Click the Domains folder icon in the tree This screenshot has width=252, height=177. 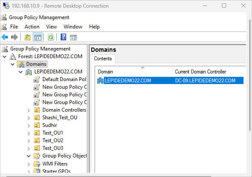tap(21, 64)
